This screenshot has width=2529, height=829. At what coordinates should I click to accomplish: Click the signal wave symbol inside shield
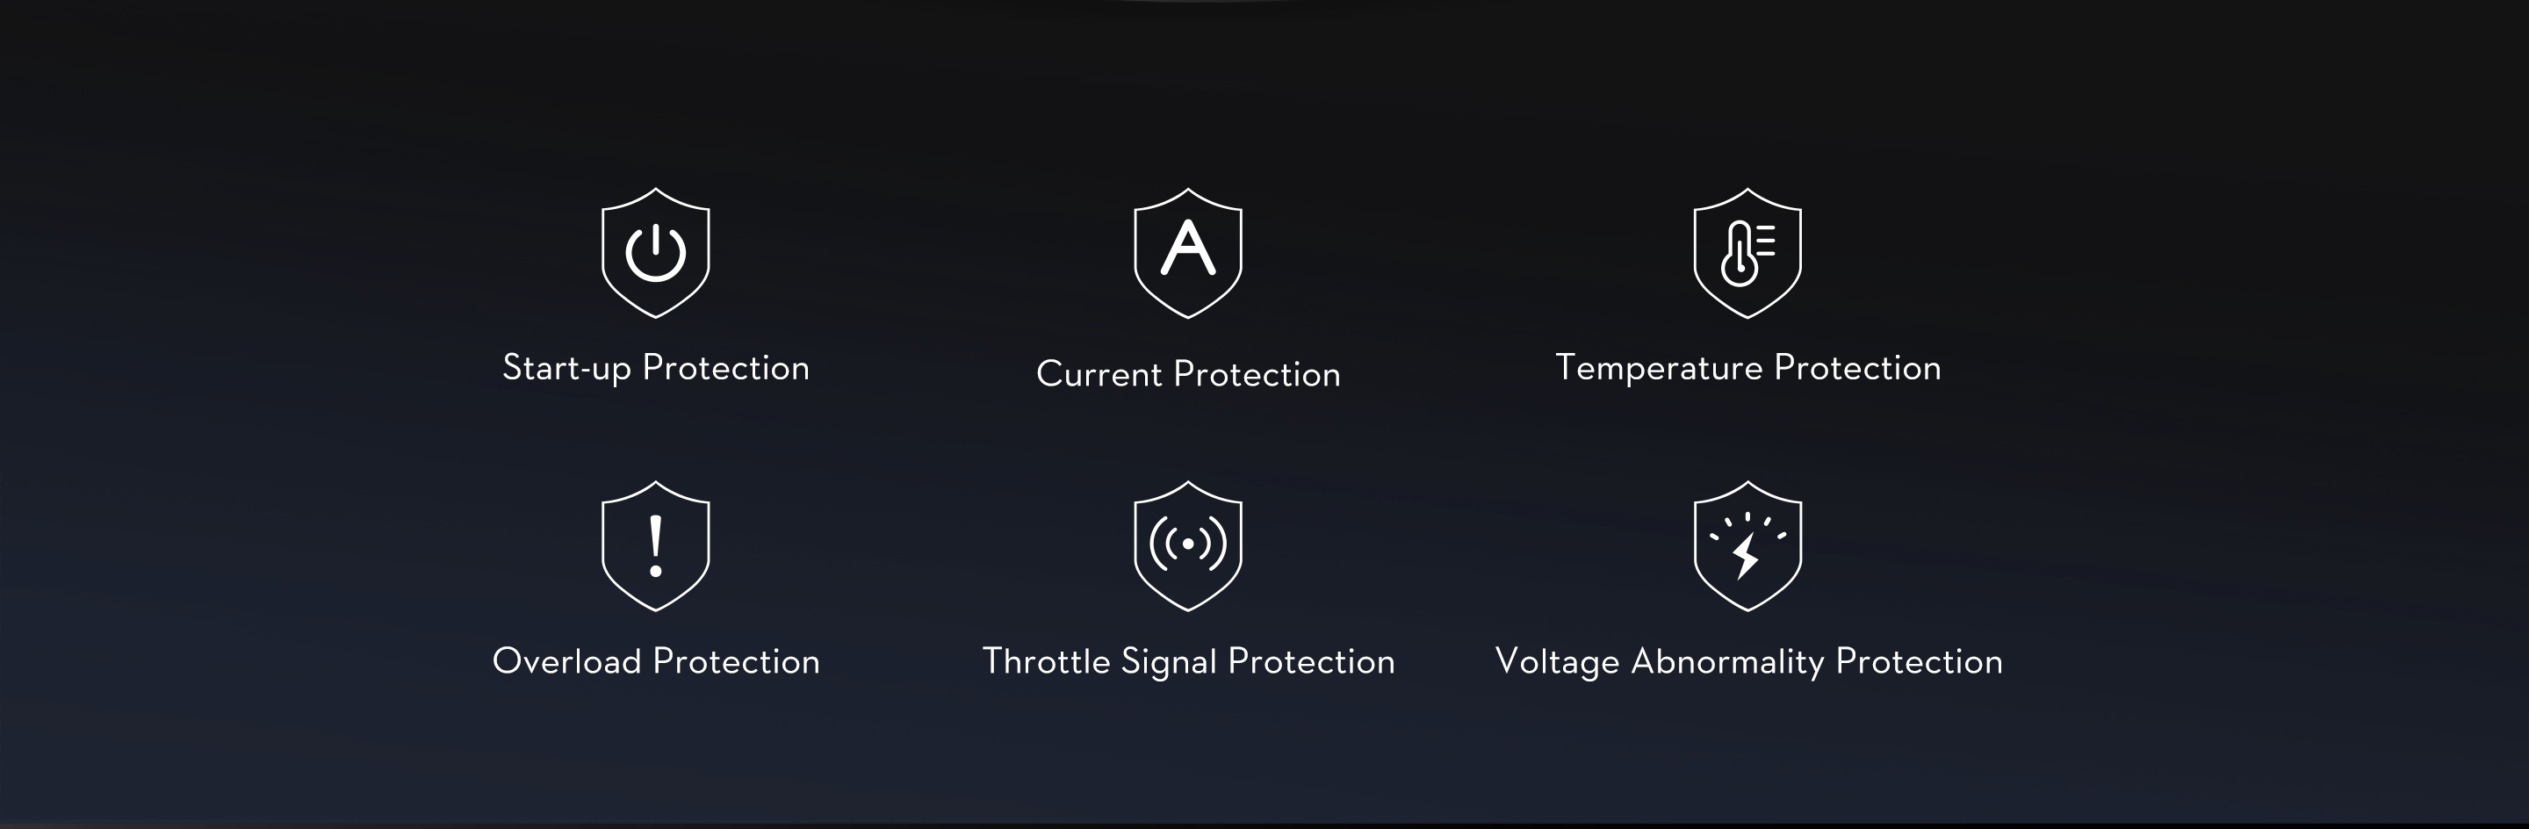click(1188, 544)
